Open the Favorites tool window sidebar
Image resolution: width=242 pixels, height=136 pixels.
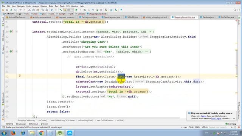(3, 115)
